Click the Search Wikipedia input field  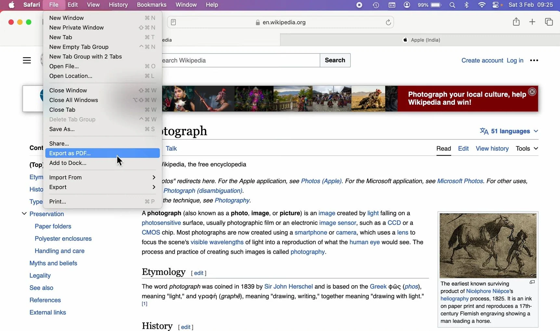[x=241, y=60]
